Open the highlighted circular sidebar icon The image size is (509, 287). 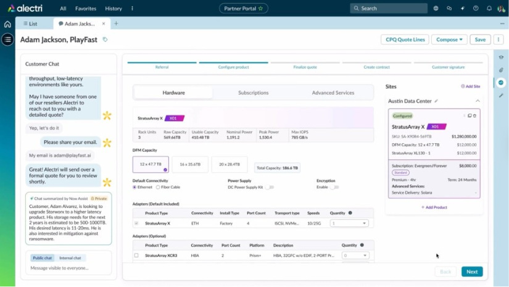click(x=501, y=83)
